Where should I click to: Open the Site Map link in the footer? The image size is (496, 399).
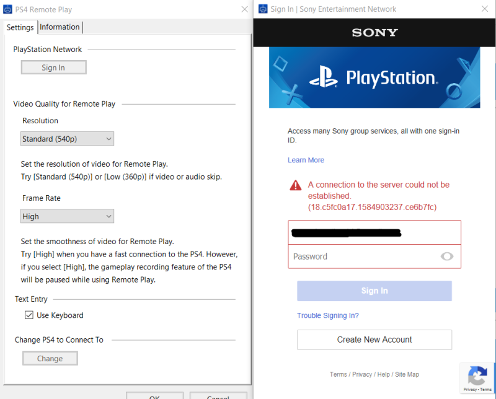tap(407, 374)
